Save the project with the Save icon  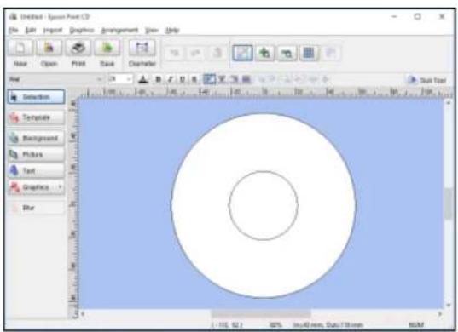click(107, 48)
